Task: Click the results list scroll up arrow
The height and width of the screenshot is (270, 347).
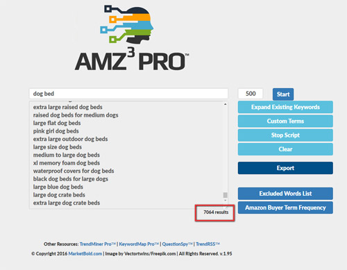Action: 225,104
